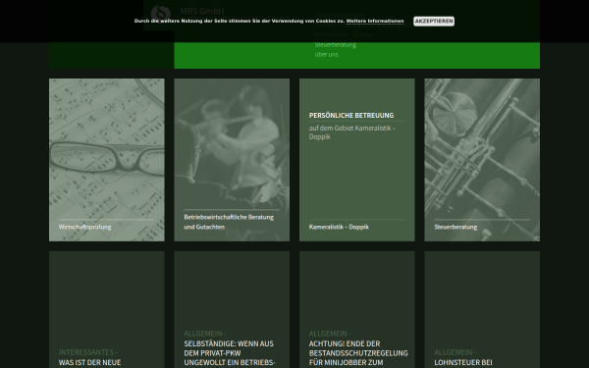Select the Kameralistik – Doppik menu item
This screenshot has width=589, height=368.
[344, 34]
